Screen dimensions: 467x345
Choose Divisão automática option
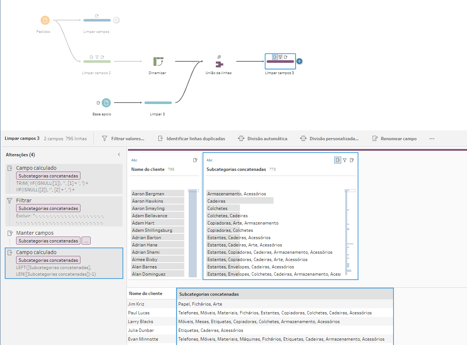(263, 139)
